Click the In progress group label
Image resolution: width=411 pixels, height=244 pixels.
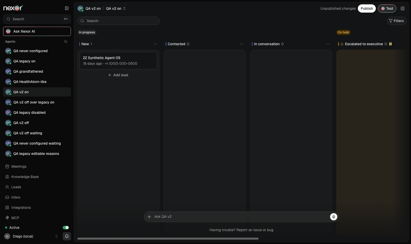click(x=87, y=32)
